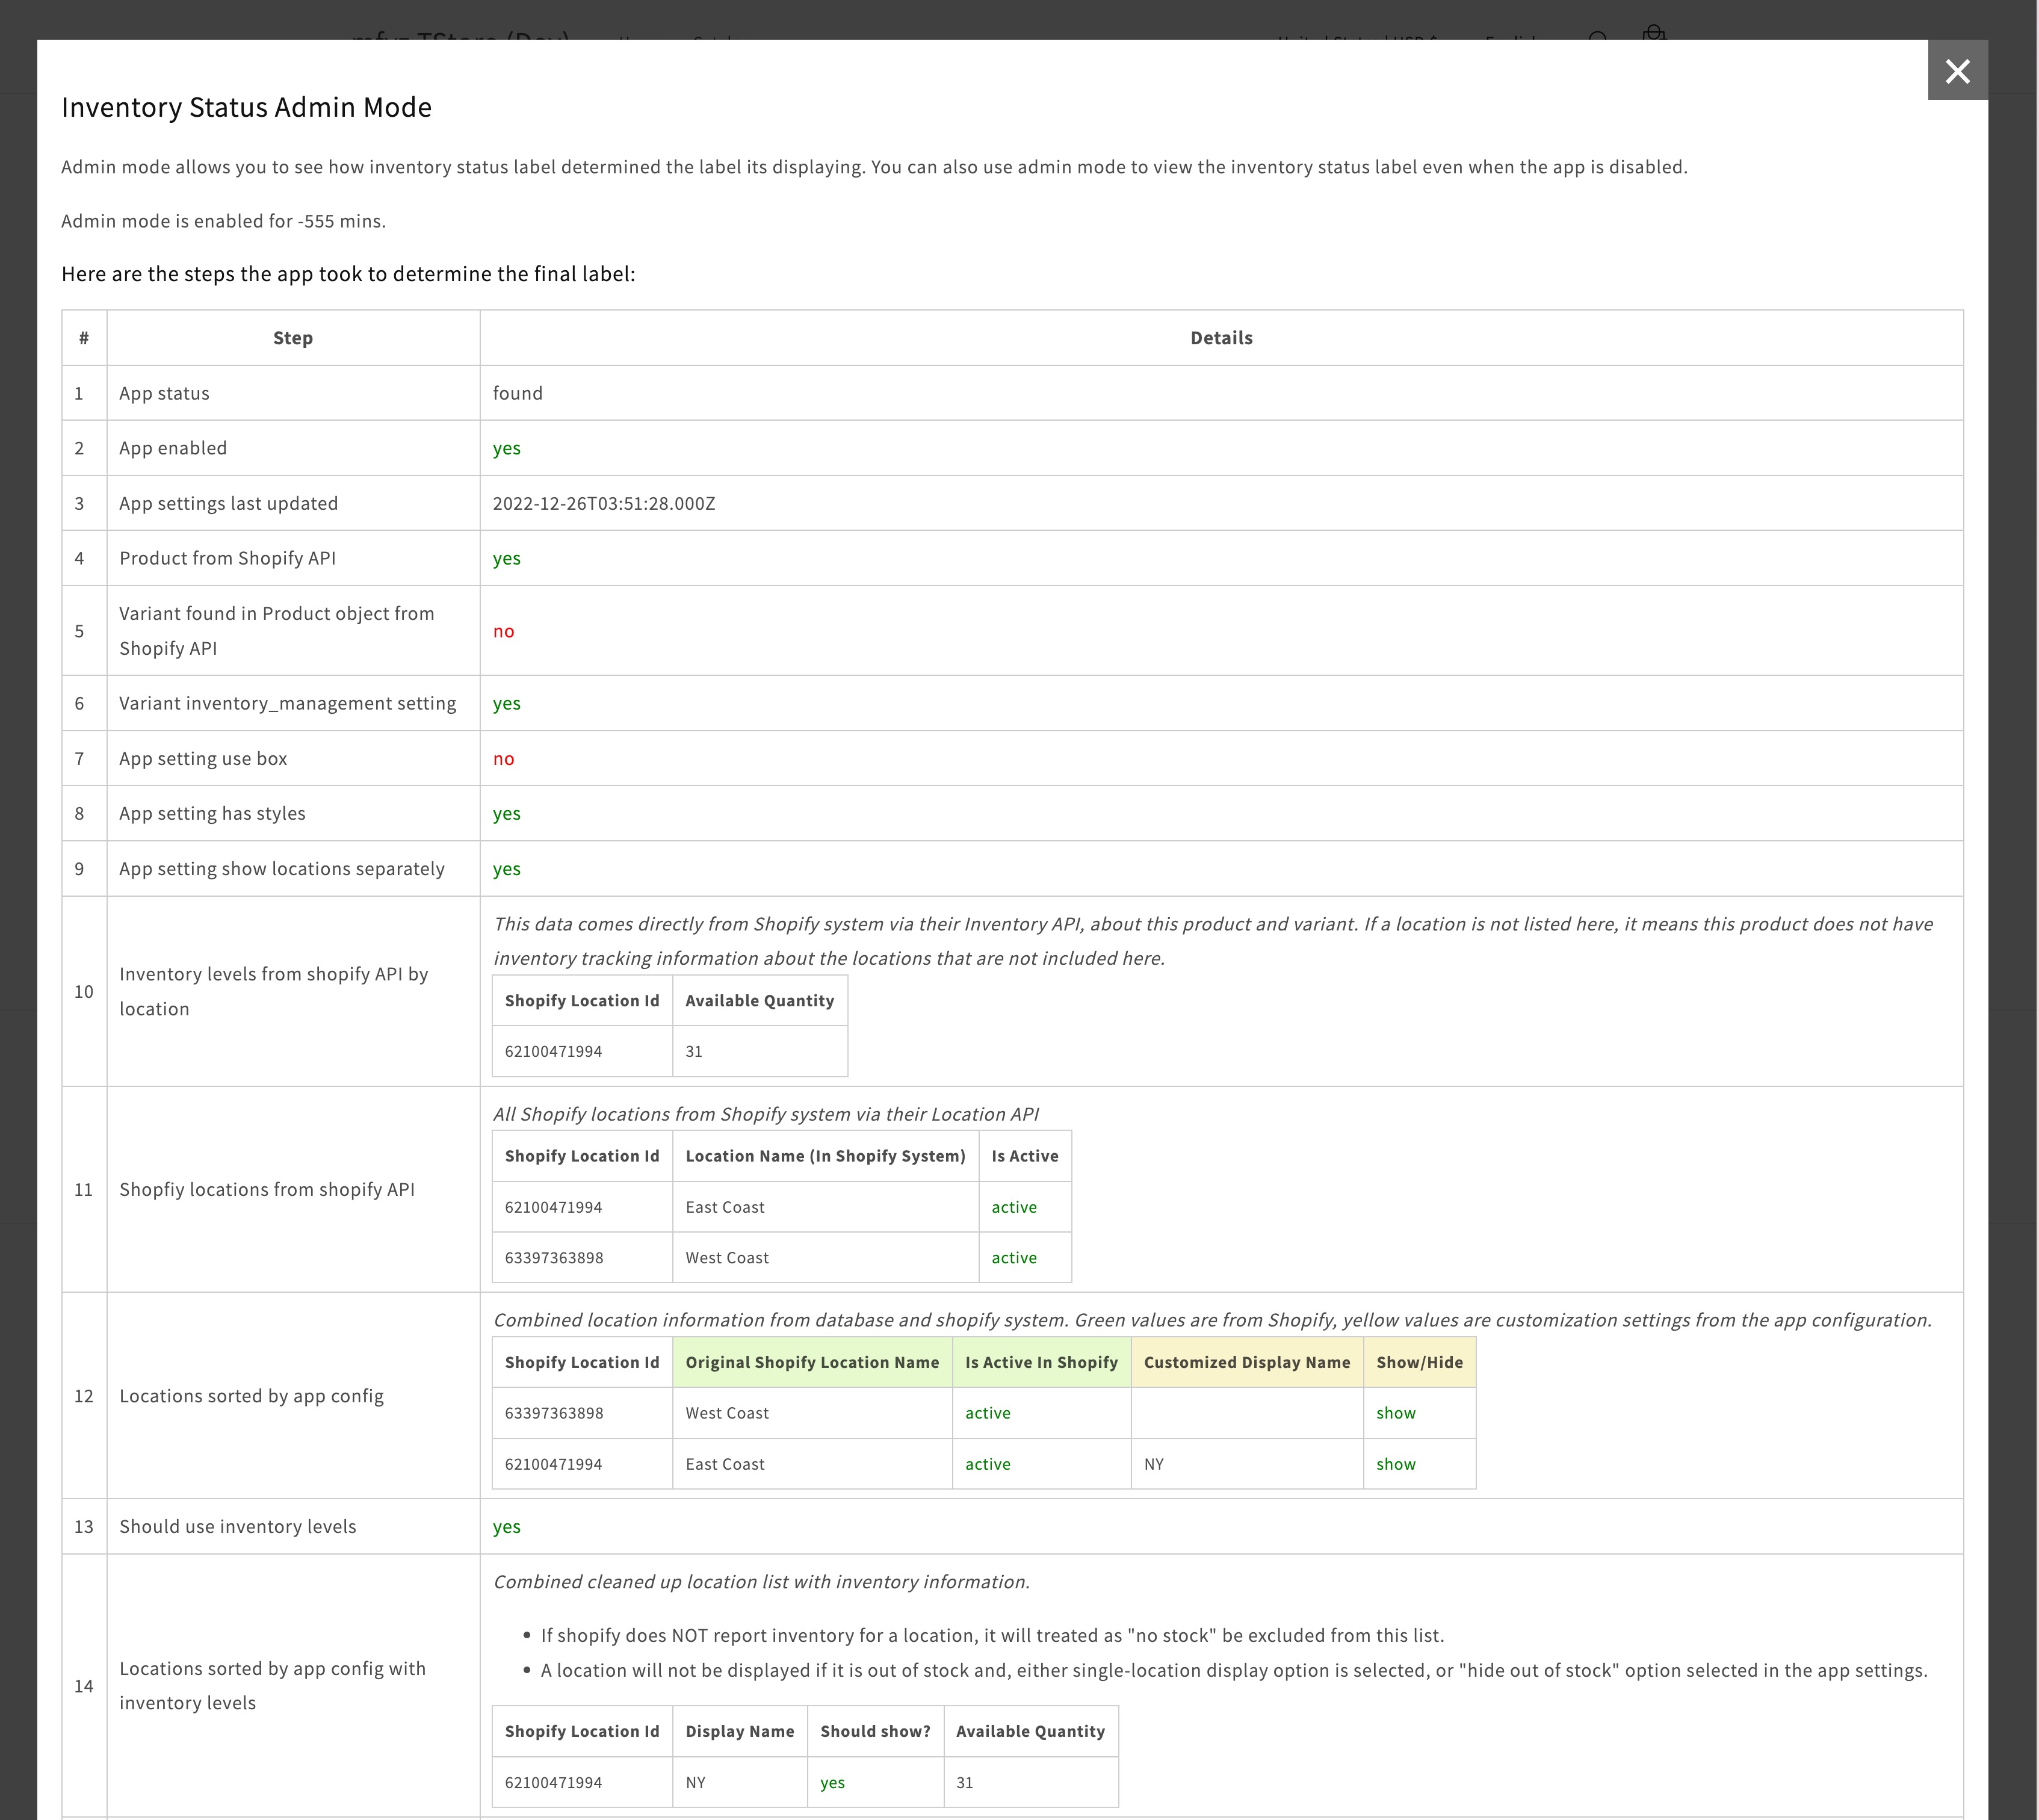Select 'Locations sorted by app config' step 12 label
Image resolution: width=2039 pixels, height=1820 pixels.
pyautogui.click(x=251, y=1396)
